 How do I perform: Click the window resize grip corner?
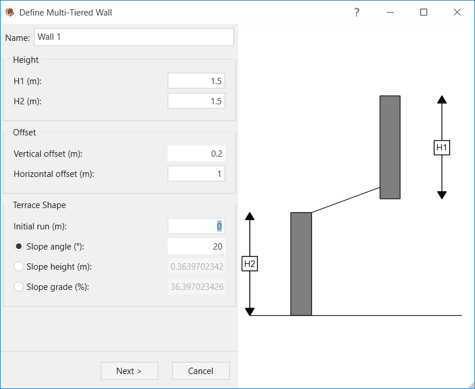click(471, 386)
